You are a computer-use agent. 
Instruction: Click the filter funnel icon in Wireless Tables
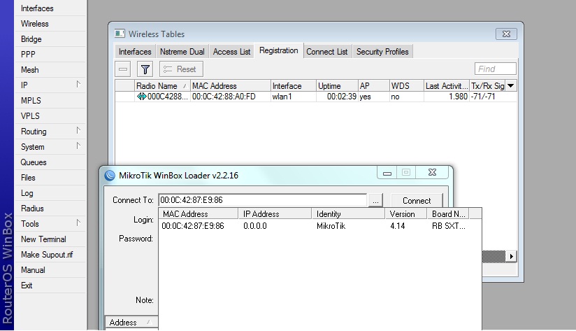coord(145,69)
